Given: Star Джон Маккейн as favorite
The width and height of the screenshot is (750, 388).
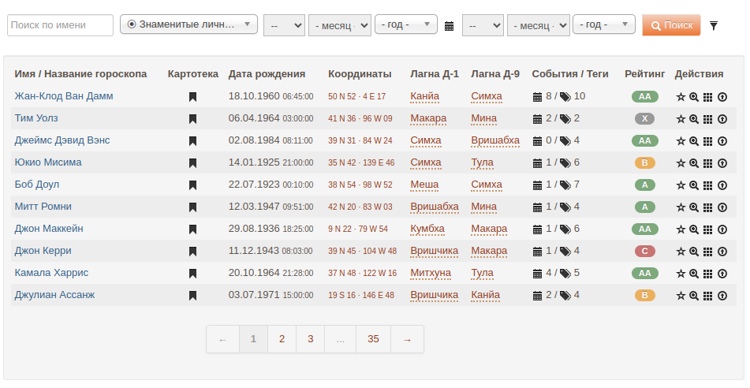Looking at the screenshot, I should pyautogui.click(x=681, y=229).
